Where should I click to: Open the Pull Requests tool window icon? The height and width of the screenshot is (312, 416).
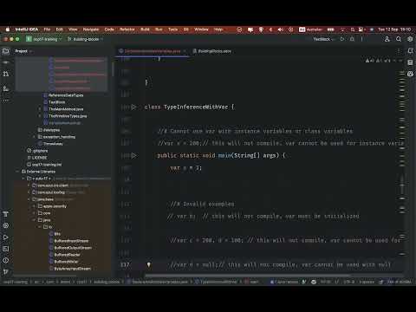tap(6, 74)
